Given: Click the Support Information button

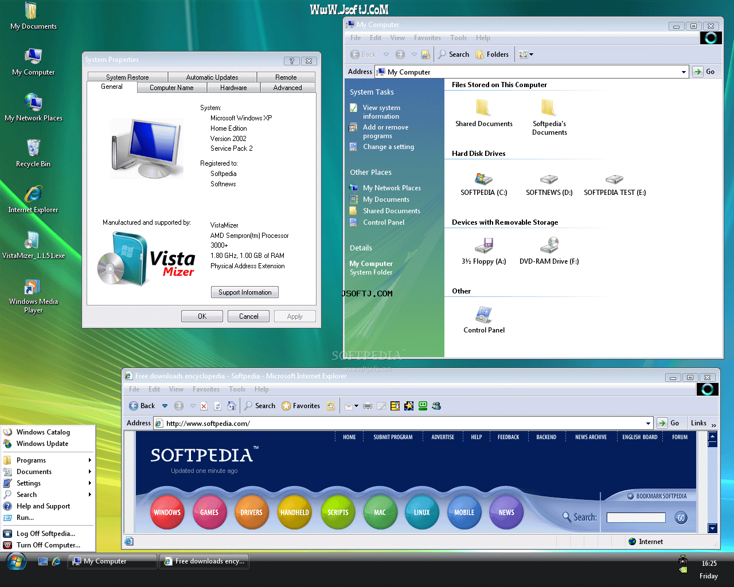Looking at the screenshot, I should tap(245, 292).
